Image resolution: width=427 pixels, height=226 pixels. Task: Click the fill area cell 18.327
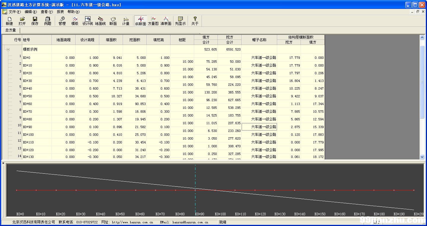[x=111, y=96]
